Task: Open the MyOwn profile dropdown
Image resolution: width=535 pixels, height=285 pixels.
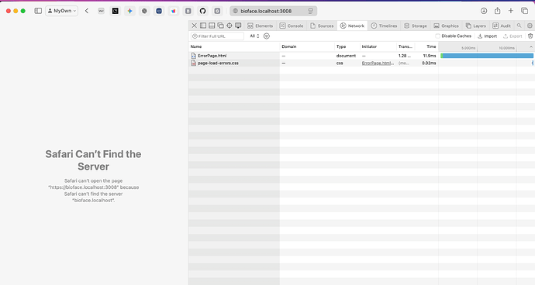Action: point(62,11)
